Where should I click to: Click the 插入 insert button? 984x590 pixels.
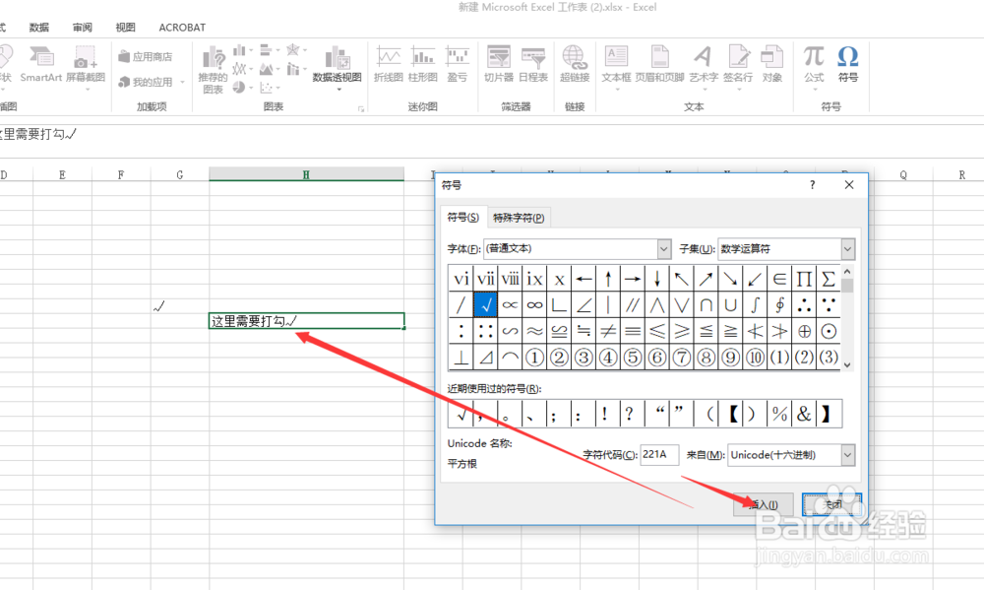click(764, 504)
